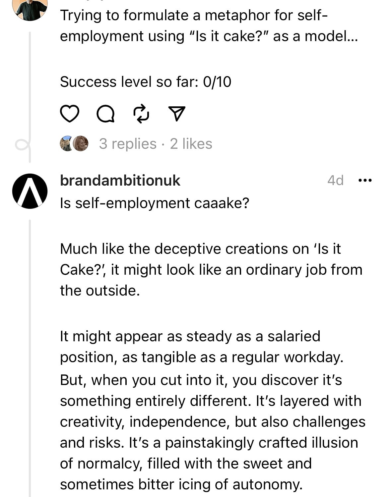The image size is (388, 497).
Task: Tap the comment bubble icon to reply
Action: 106,114
